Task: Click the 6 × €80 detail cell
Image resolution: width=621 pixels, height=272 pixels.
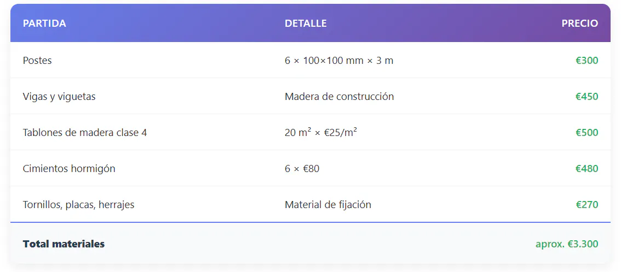Action: coord(302,169)
